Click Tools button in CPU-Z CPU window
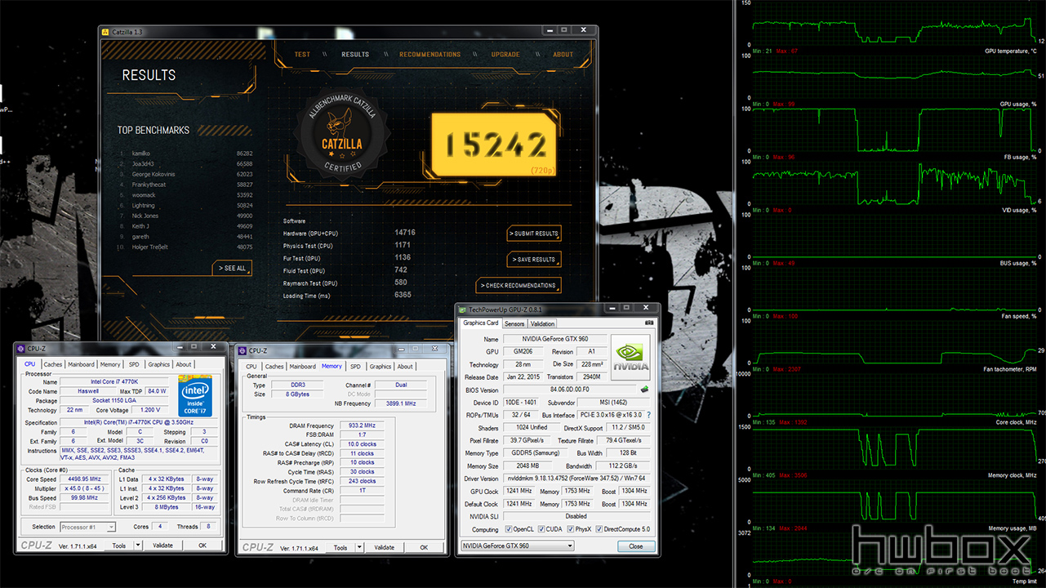This screenshot has height=588, width=1046. (x=119, y=545)
